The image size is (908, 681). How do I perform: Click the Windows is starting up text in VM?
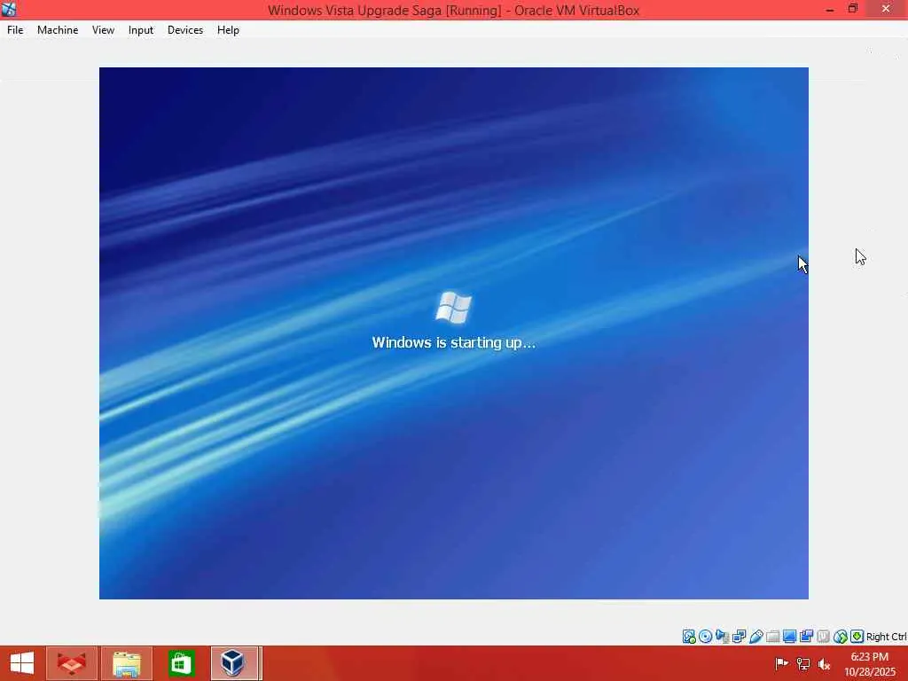[453, 342]
